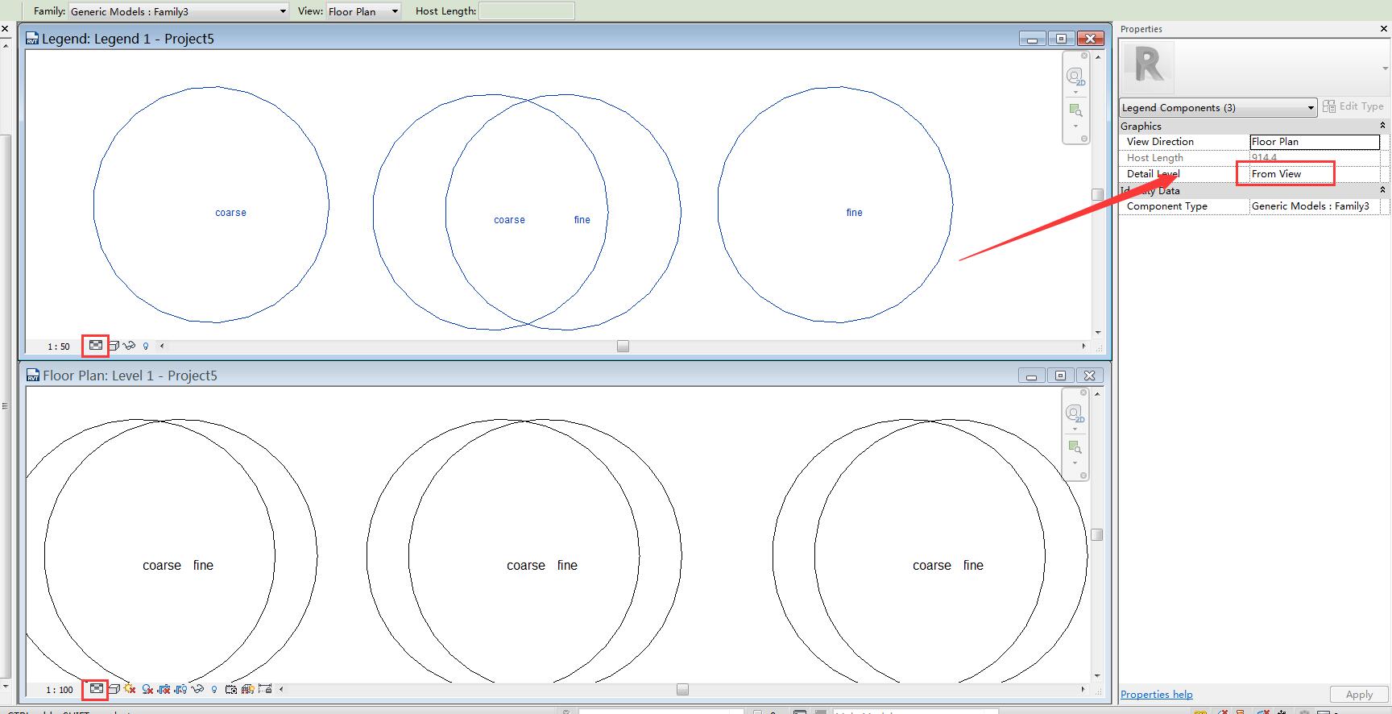Click View Direction value Floor Plan
The width and height of the screenshot is (1392, 714).
click(1315, 142)
